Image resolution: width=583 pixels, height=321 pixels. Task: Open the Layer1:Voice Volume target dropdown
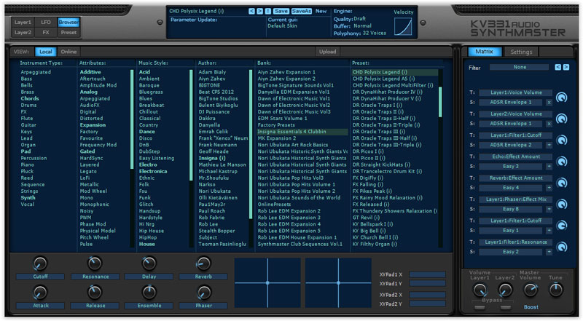tap(515, 92)
